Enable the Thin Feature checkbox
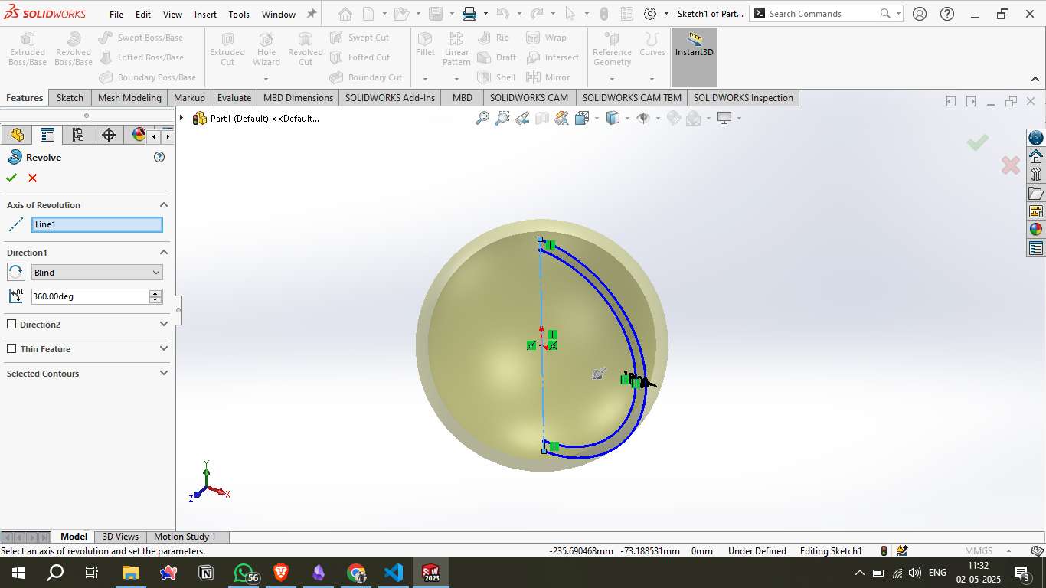 [11, 349]
